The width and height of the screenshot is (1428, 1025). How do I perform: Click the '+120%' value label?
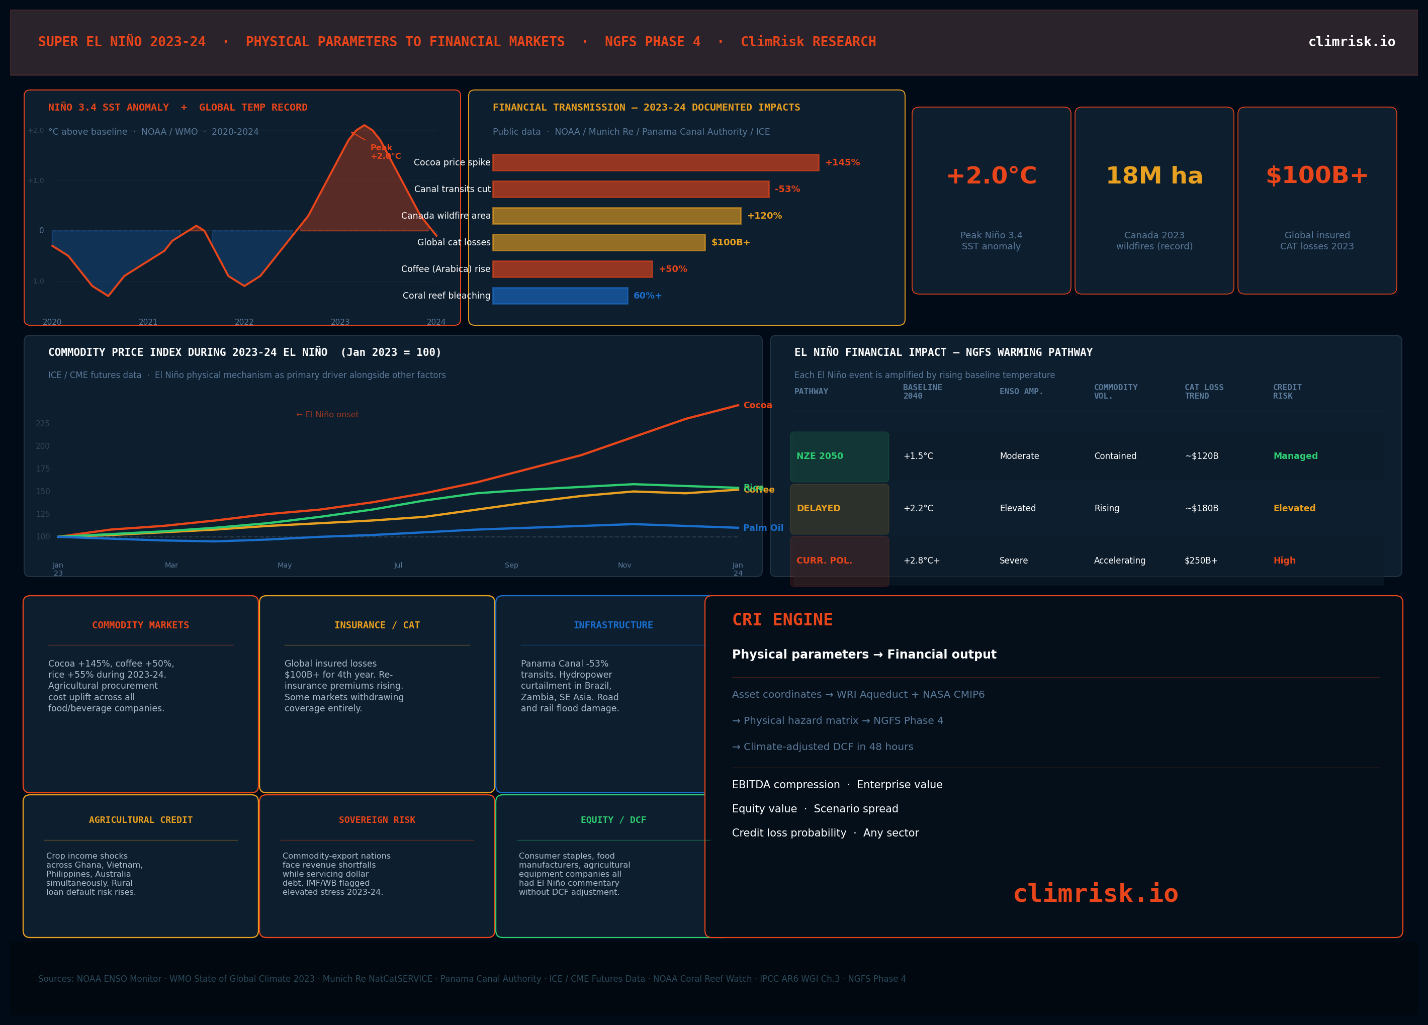coord(764,215)
